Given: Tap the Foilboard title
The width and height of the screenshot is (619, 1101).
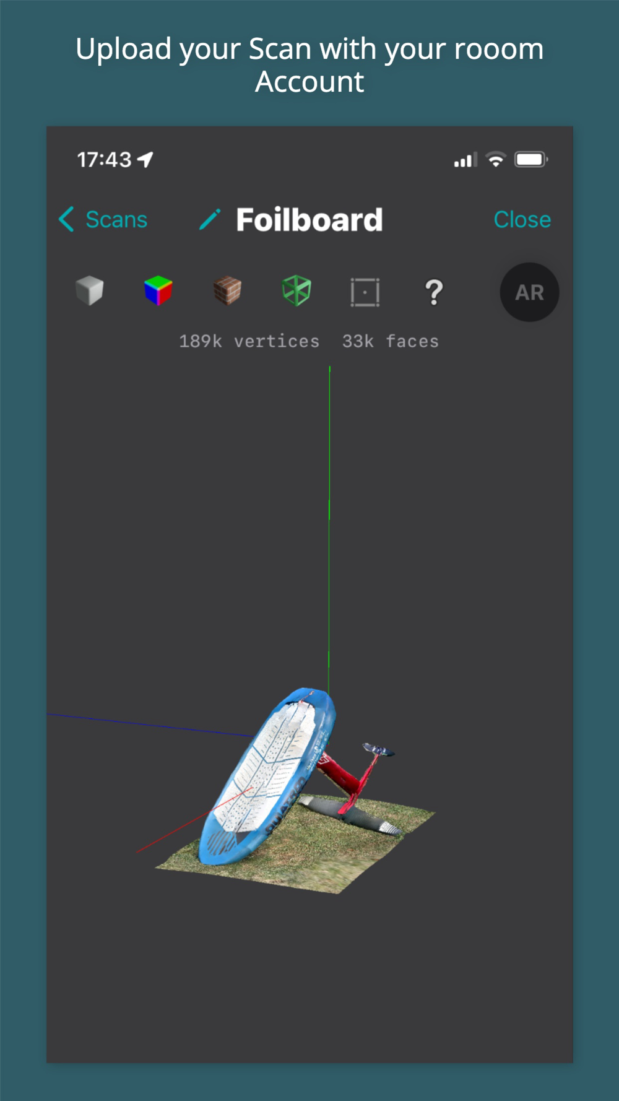Looking at the screenshot, I should (x=309, y=220).
